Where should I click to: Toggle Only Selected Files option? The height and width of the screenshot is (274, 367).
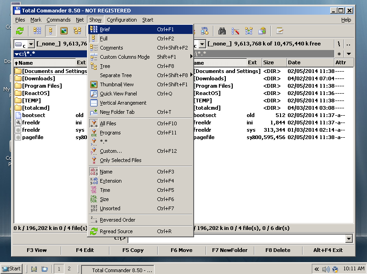point(141,160)
